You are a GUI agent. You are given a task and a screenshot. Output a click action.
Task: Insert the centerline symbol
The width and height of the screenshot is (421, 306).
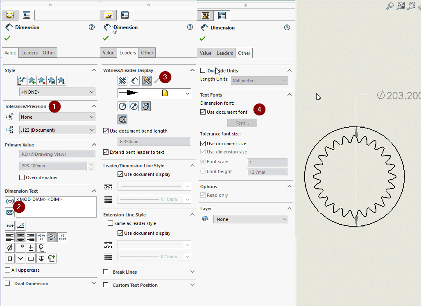pos(41,248)
